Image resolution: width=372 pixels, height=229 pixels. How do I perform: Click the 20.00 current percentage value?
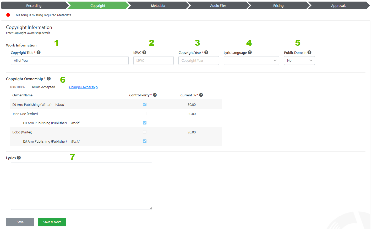tap(192, 132)
